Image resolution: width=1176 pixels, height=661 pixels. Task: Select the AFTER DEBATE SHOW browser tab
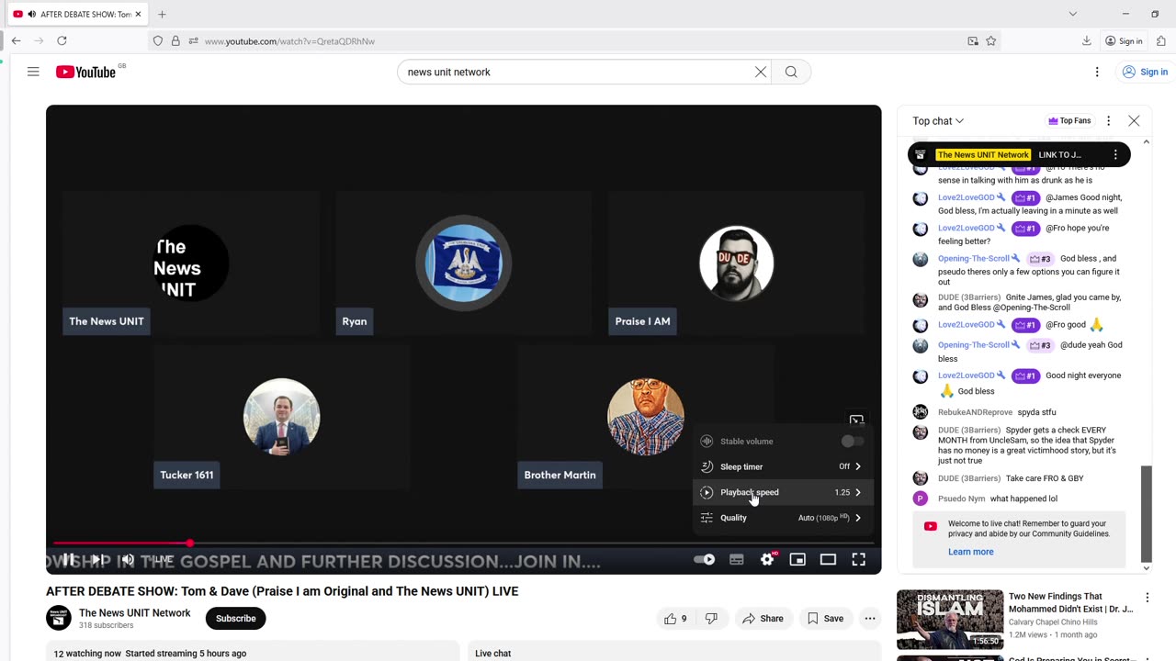[x=77, y=14]
